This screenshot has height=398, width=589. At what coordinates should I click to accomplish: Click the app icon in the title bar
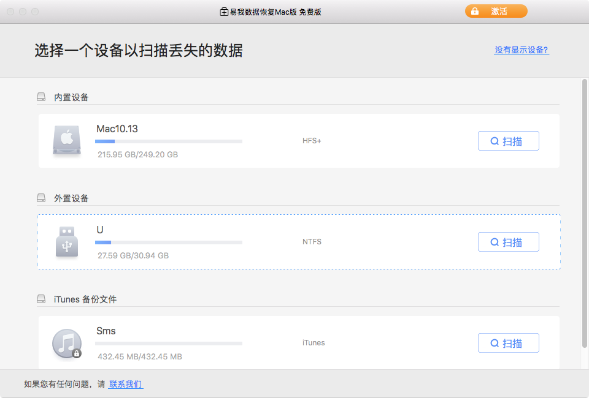225,11
